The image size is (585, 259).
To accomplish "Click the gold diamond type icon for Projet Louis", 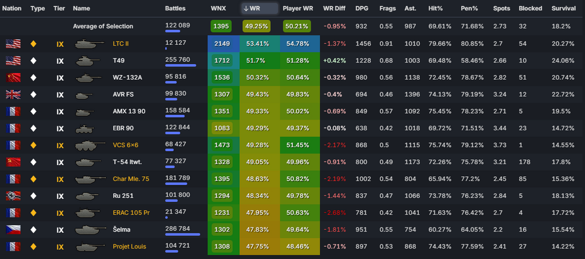I will coord(33,246).
